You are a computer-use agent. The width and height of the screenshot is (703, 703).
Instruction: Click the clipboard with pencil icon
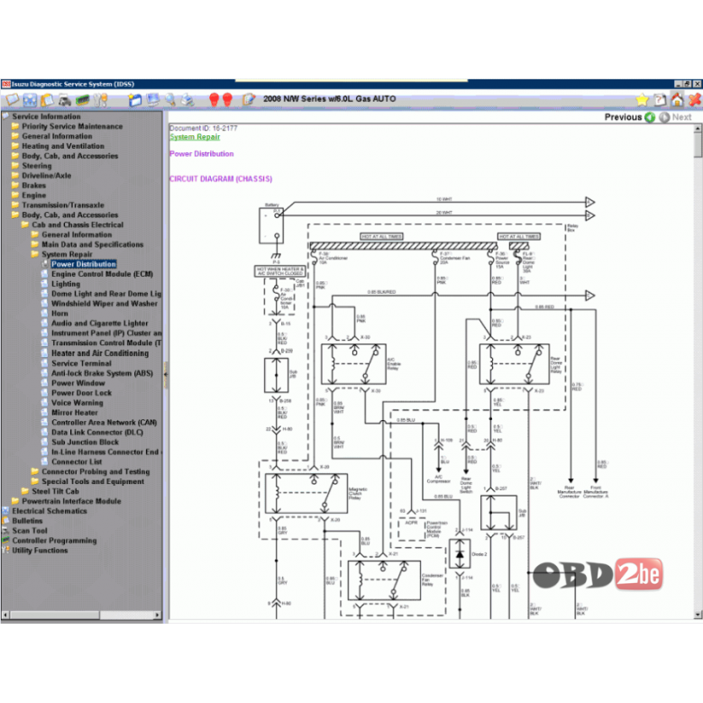tap(249, 99)
